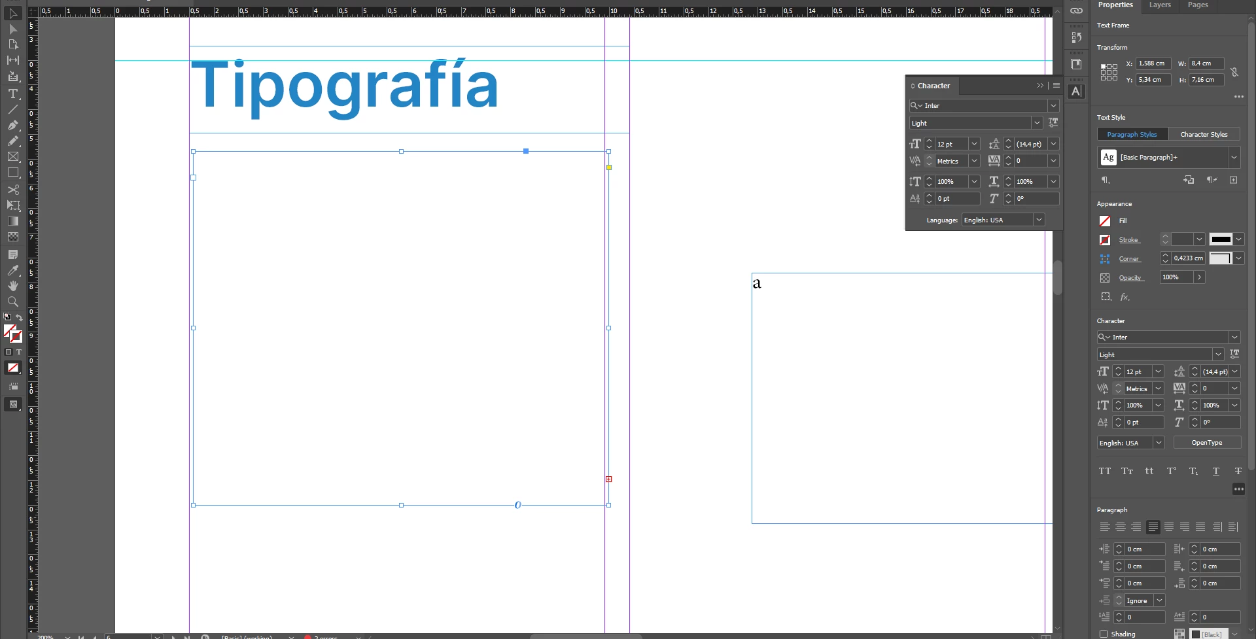This screenshot has width=1256, height=639.
Task: Select the Properties tab
Action: (1115, 5)
